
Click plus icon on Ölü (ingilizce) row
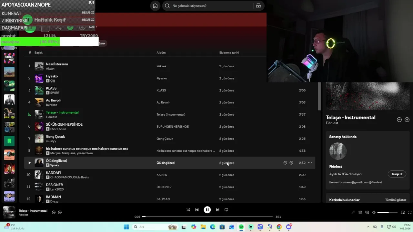point(291,163)
